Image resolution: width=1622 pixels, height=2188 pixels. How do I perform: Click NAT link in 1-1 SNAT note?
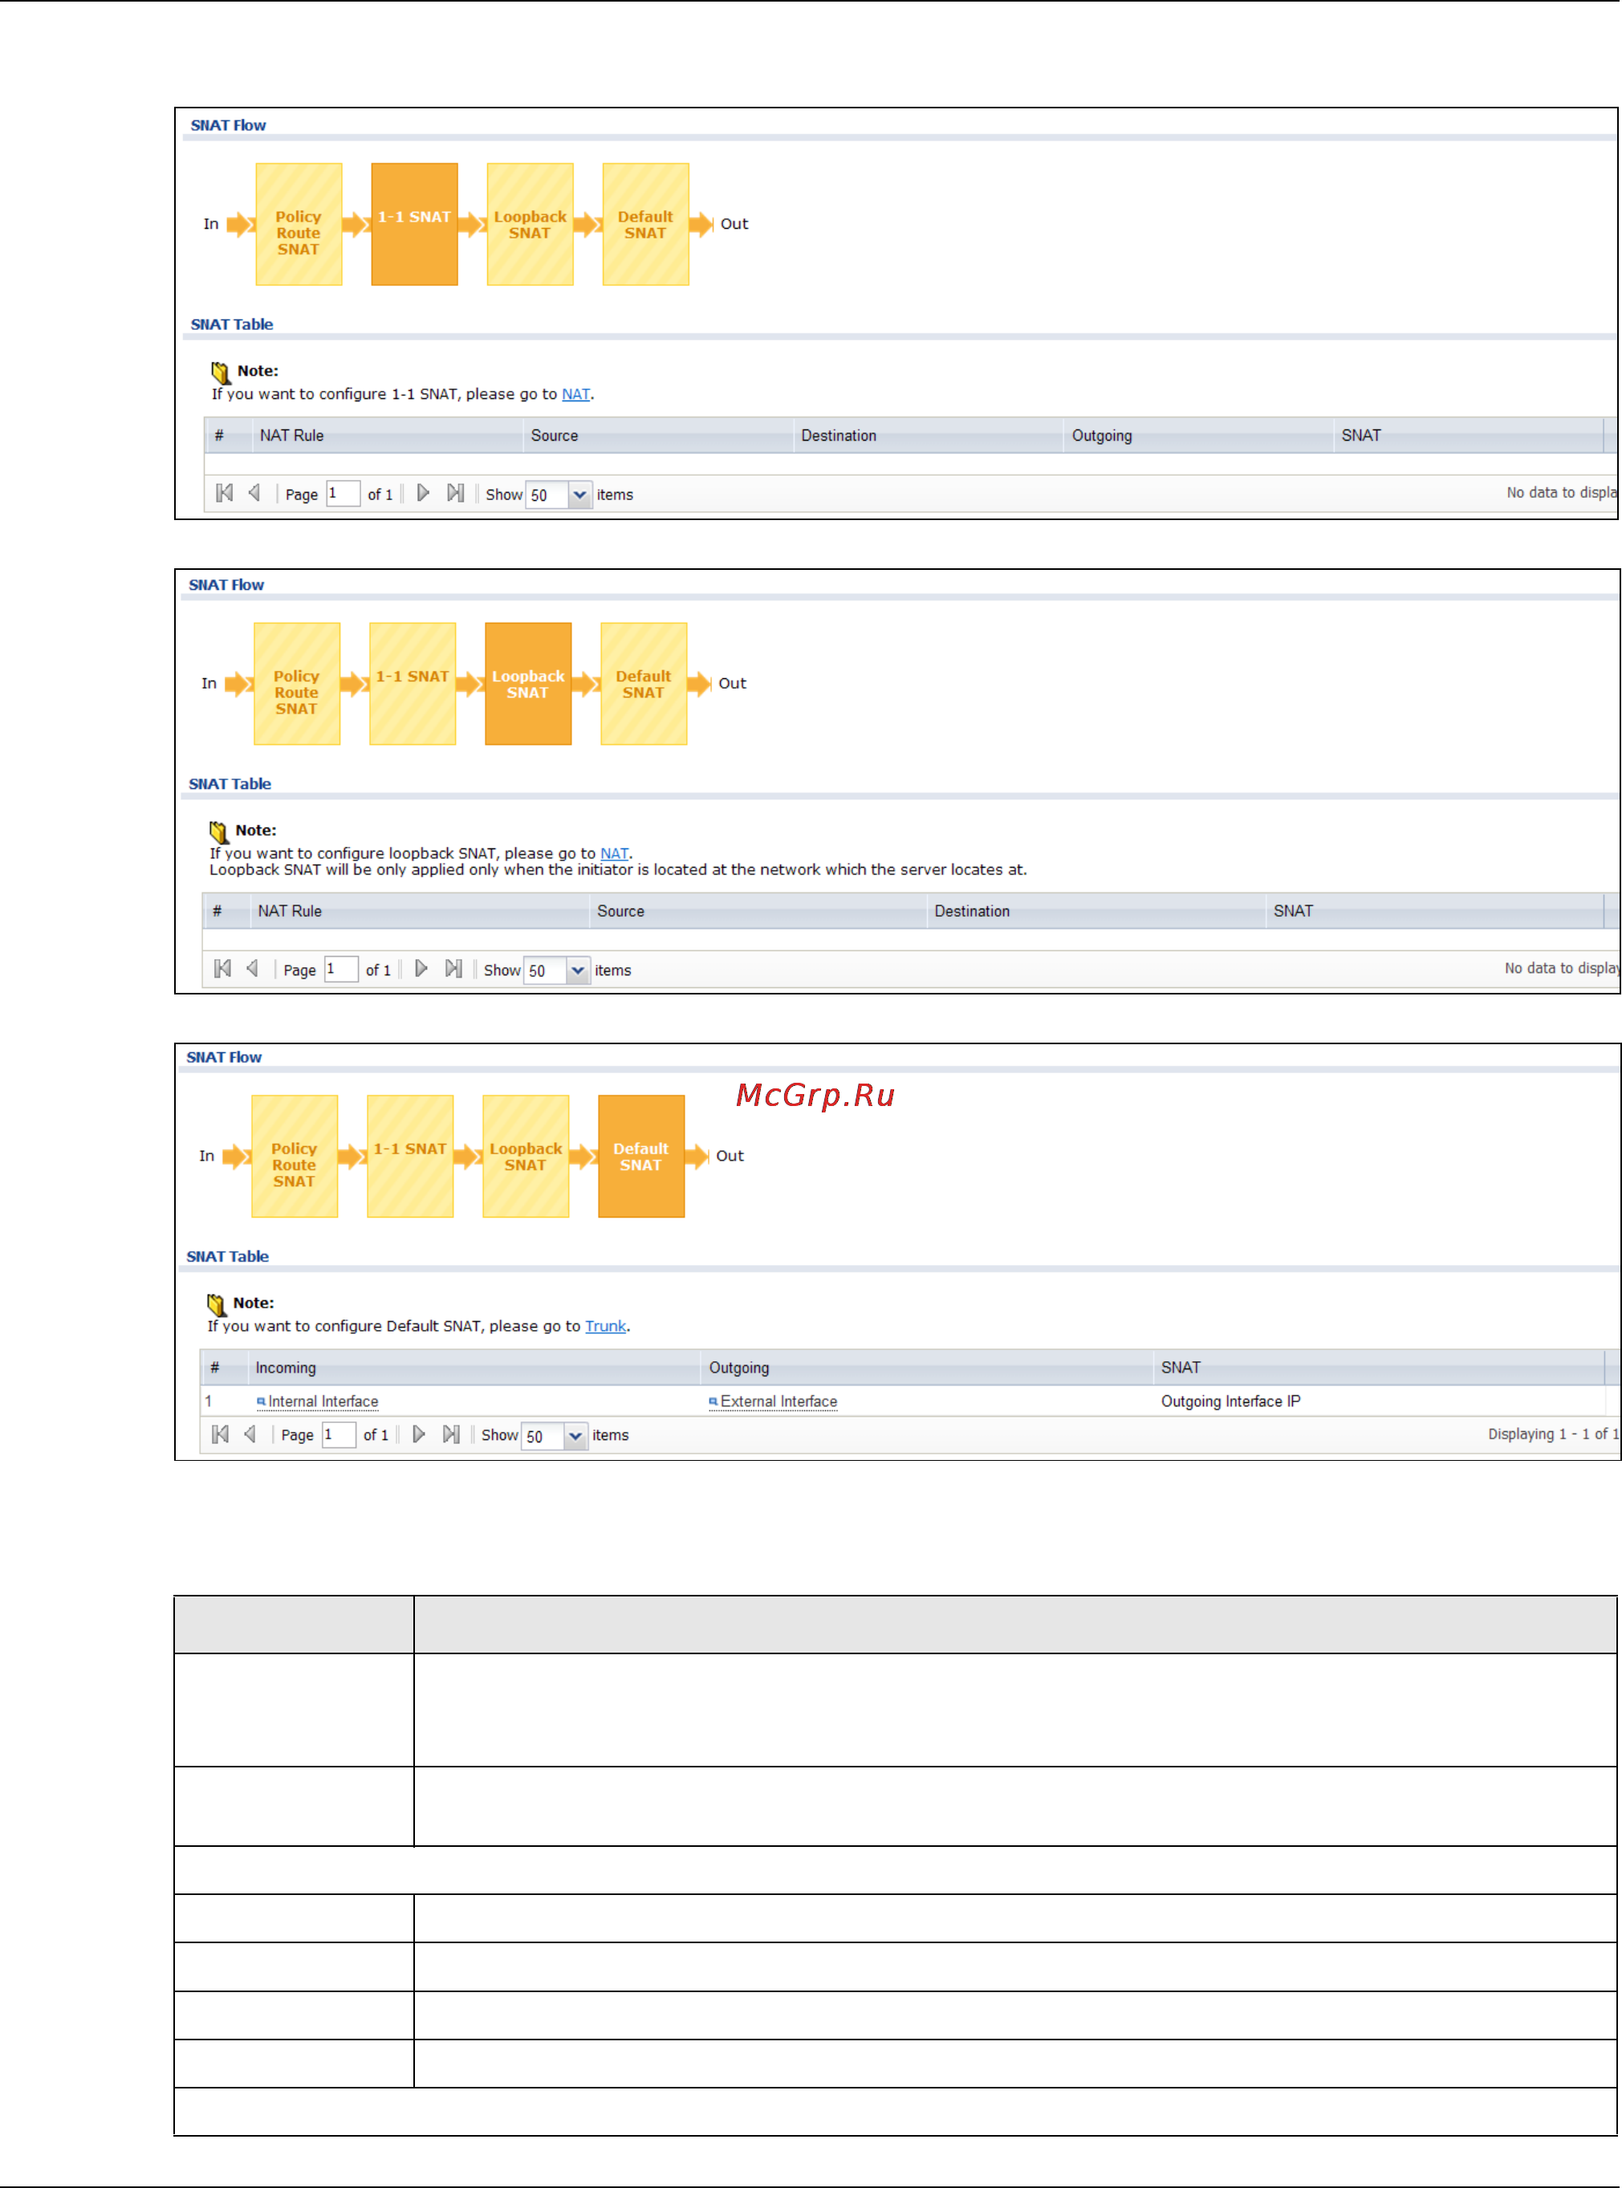575,394
